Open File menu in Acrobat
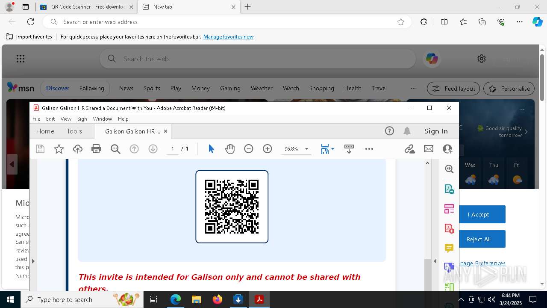Viewport: 547px width, 308px height. click(x=36, y=119)
